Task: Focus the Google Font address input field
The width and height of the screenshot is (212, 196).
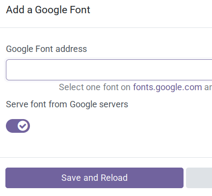Action: pos(109,70)
